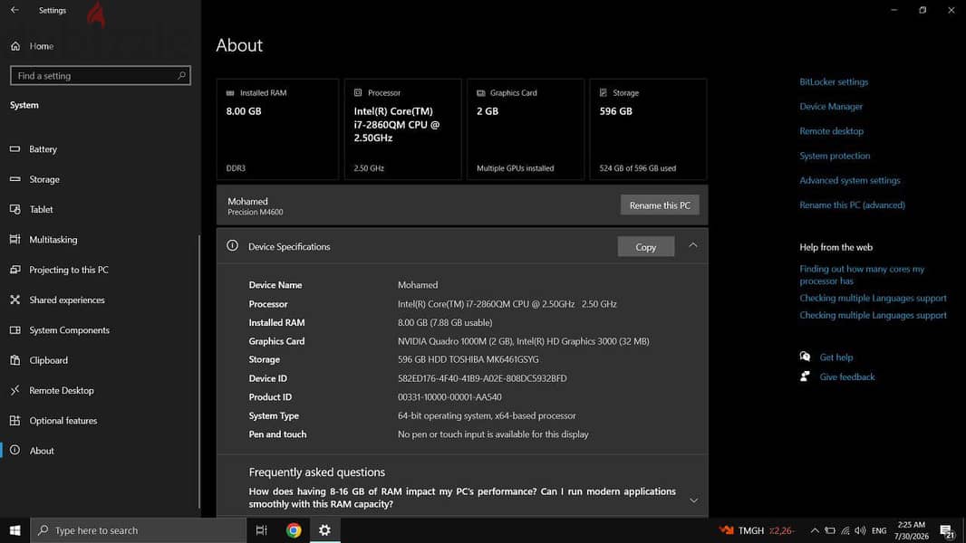Show hidden tray icons chevron
This screenshot has height=543, width=966.
[815, 530]
